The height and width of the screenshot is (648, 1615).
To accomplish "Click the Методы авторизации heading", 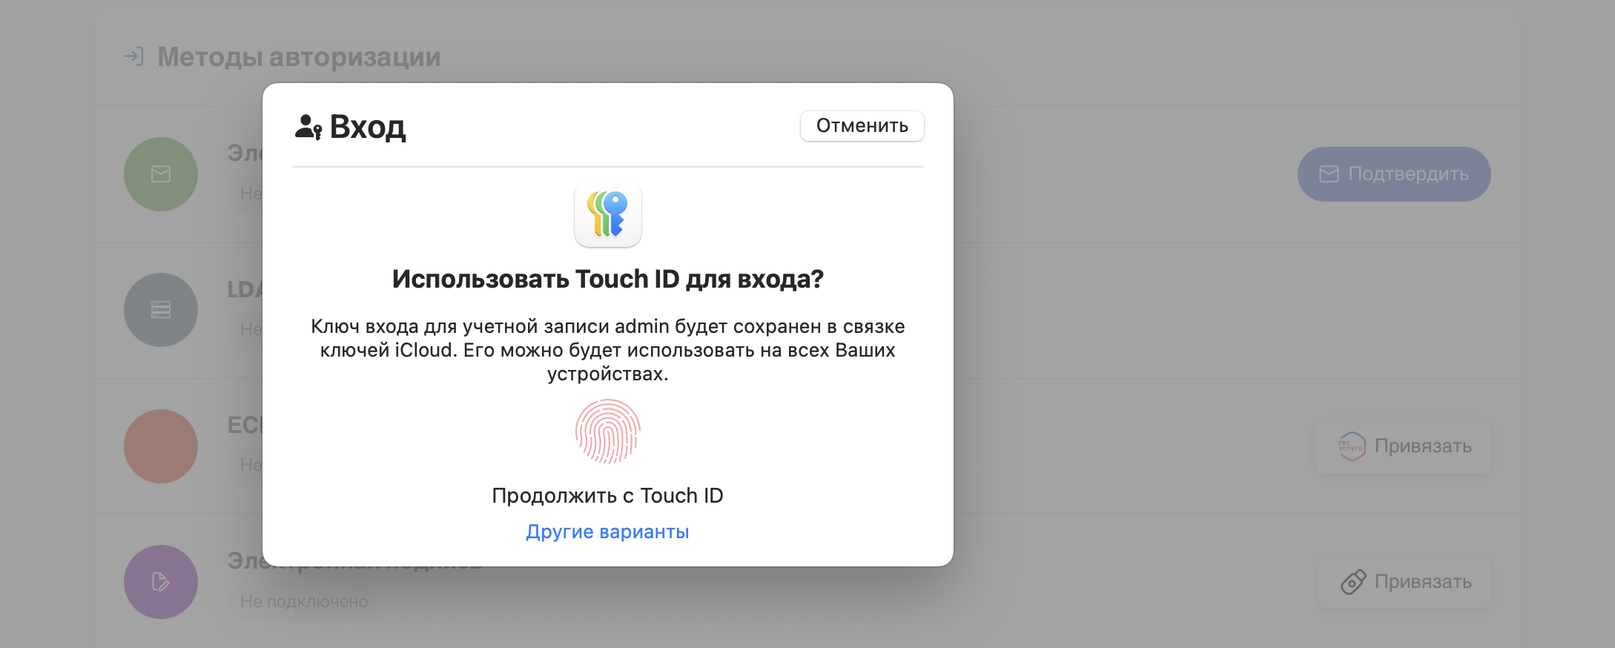I will coord(299,57).
